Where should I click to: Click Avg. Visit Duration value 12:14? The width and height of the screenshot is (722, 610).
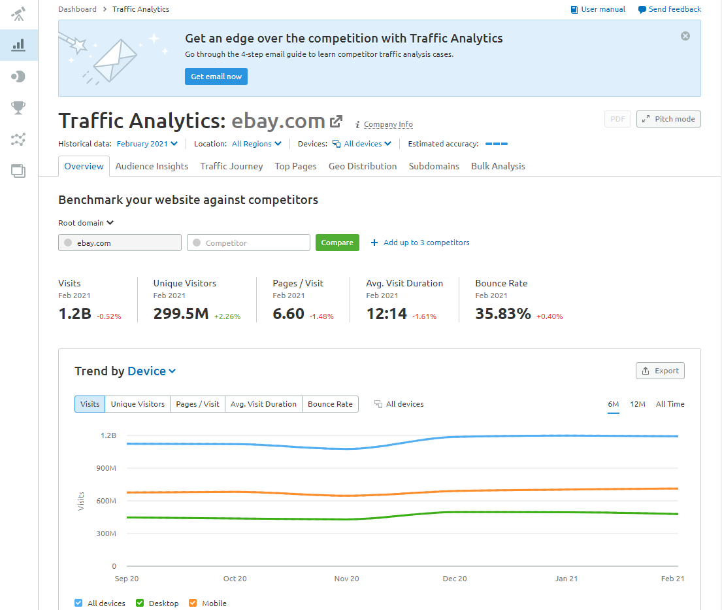386,314
